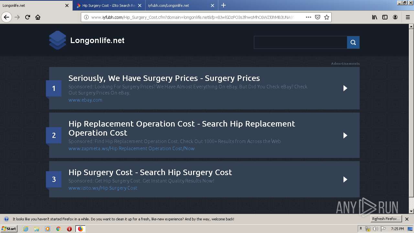
Task: Open the Seriously, We Have Surgery Prices headline
Action: 164,78
